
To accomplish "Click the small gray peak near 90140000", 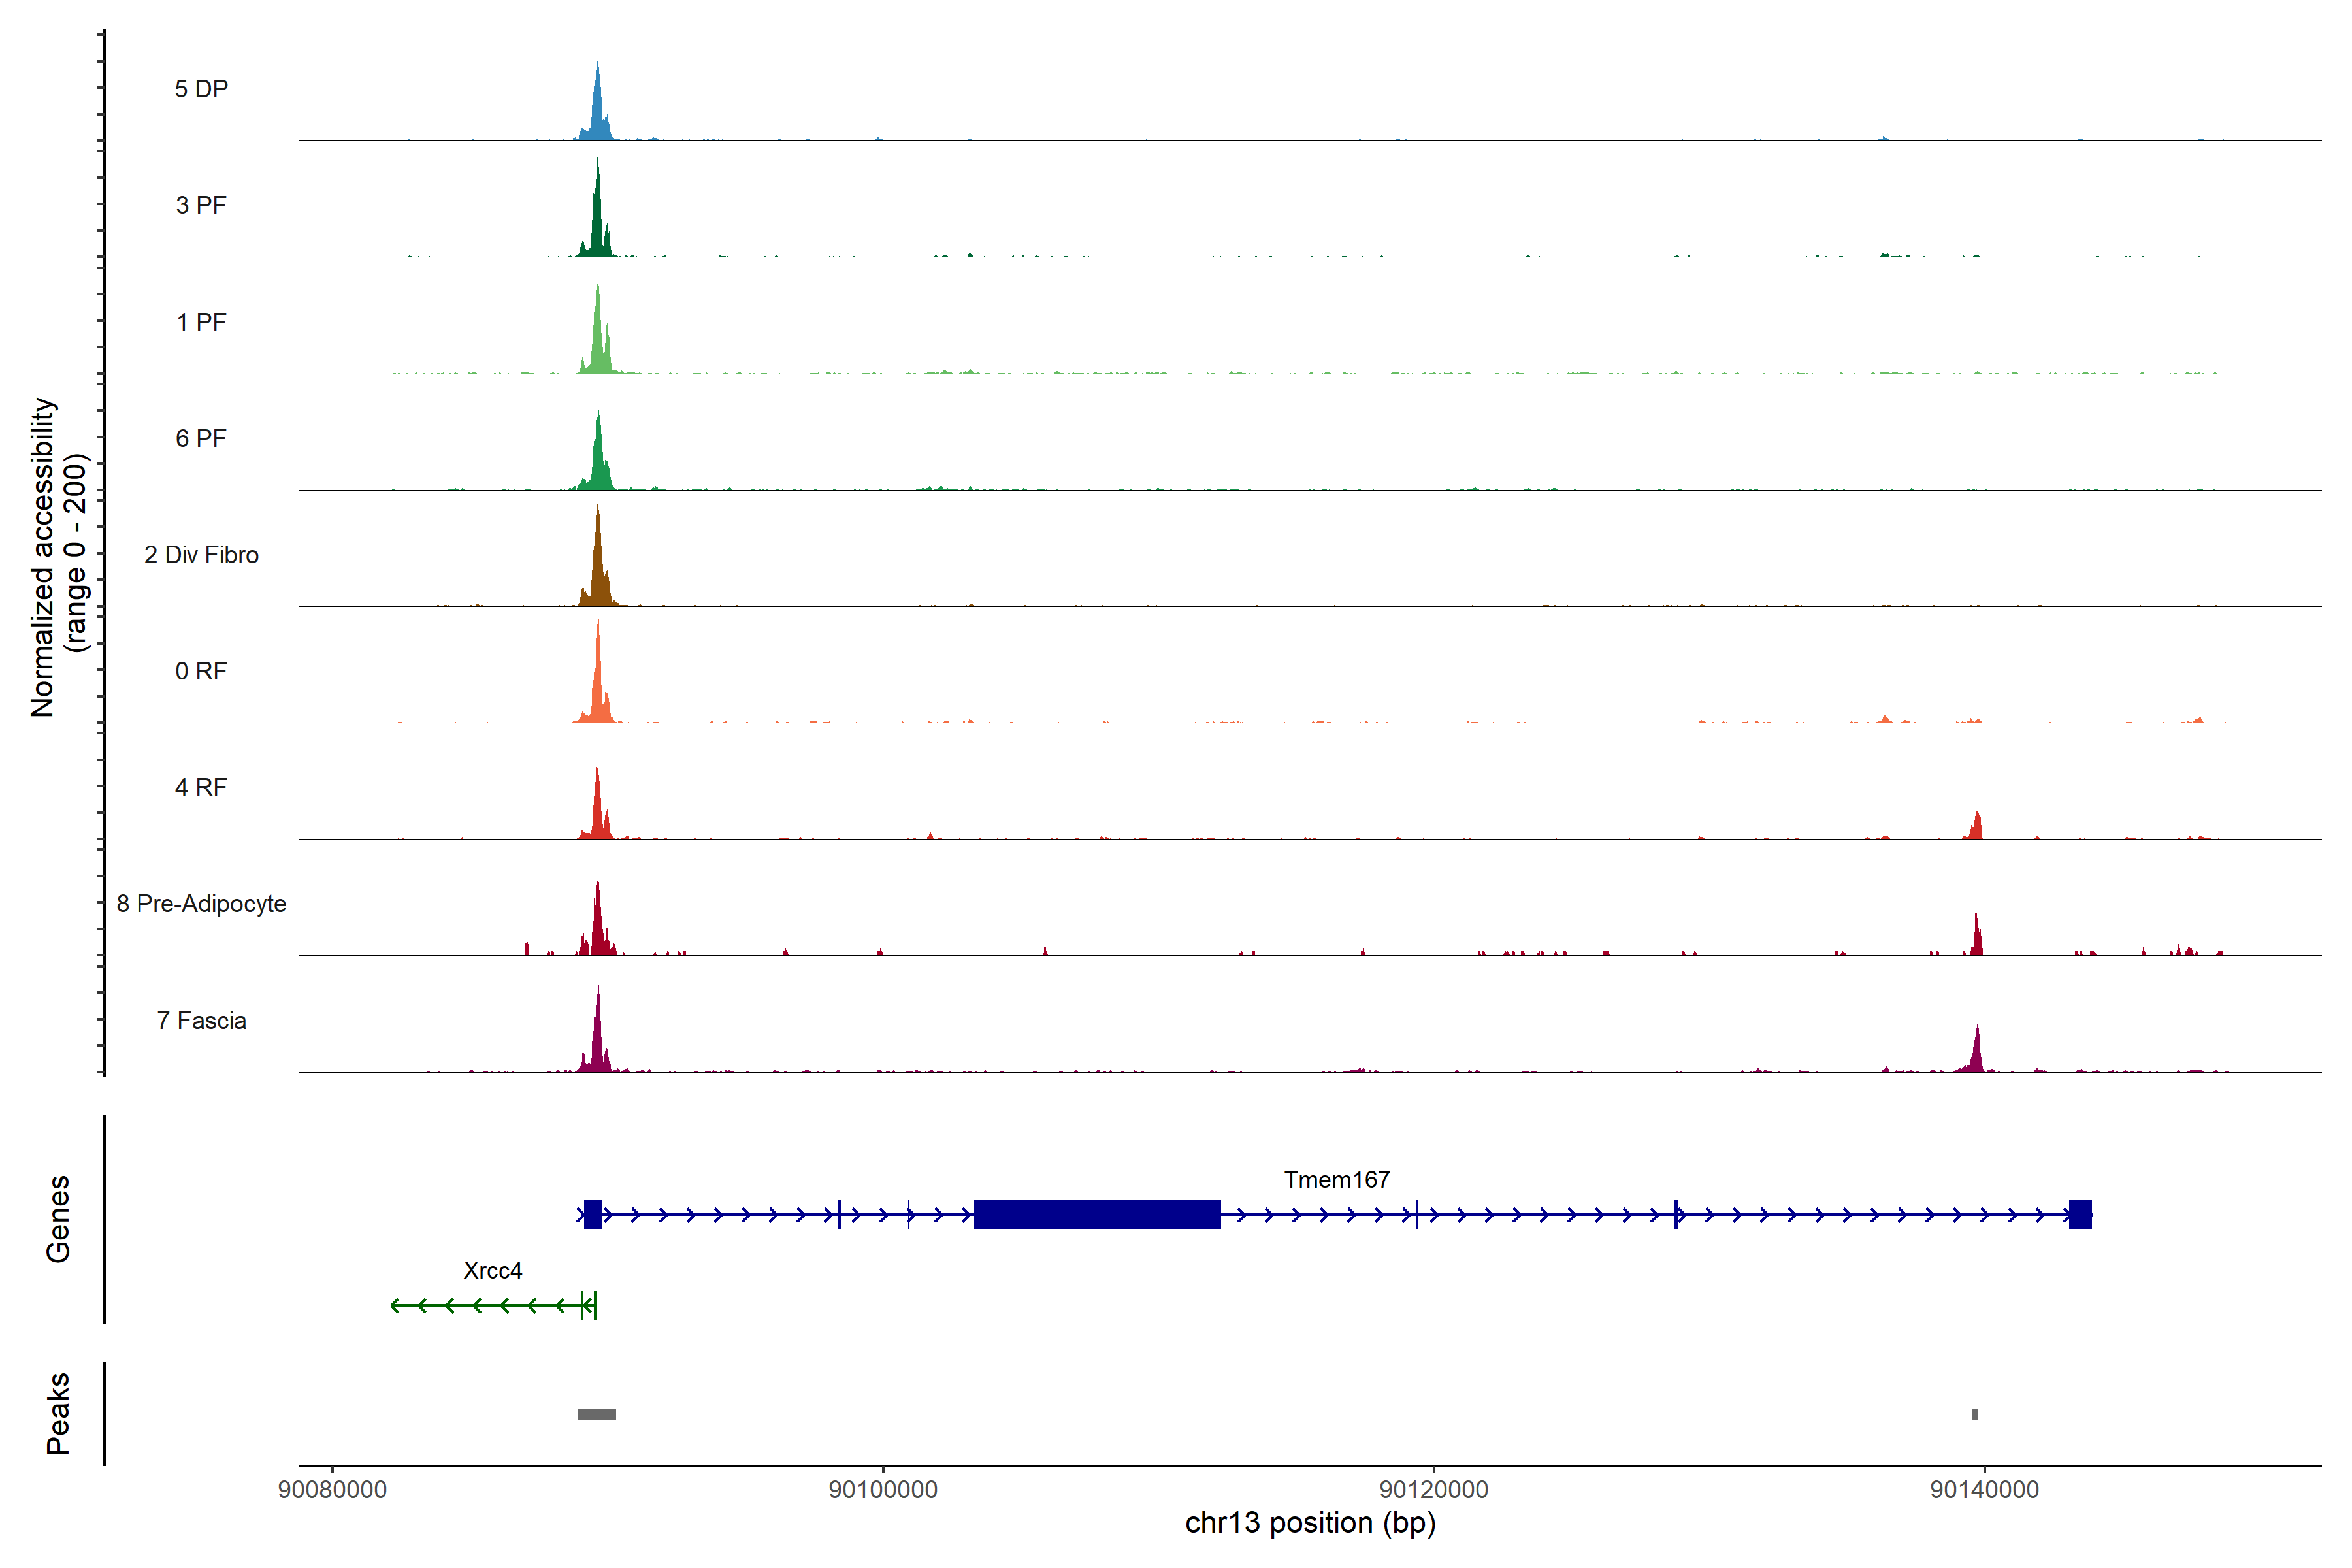I will click(x=1975, y=1414).
